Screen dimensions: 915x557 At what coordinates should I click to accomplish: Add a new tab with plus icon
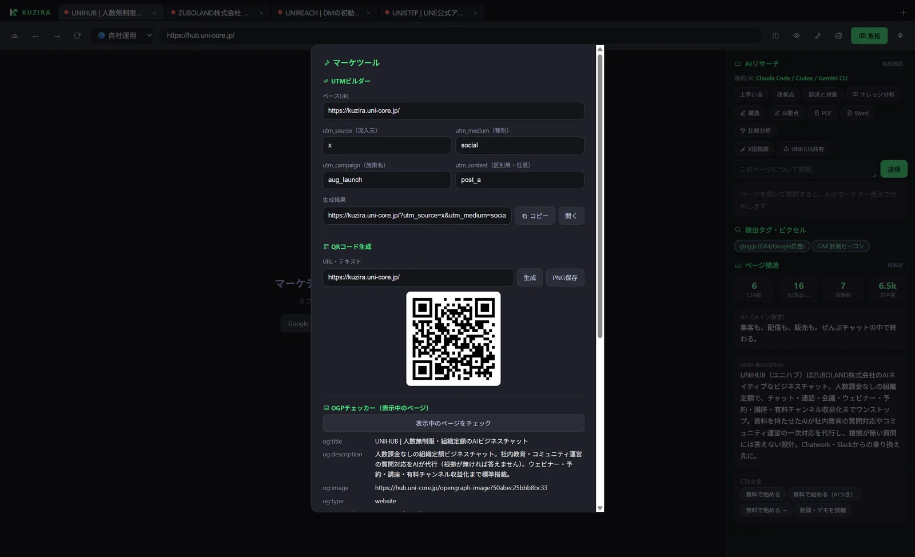point(903,13)
